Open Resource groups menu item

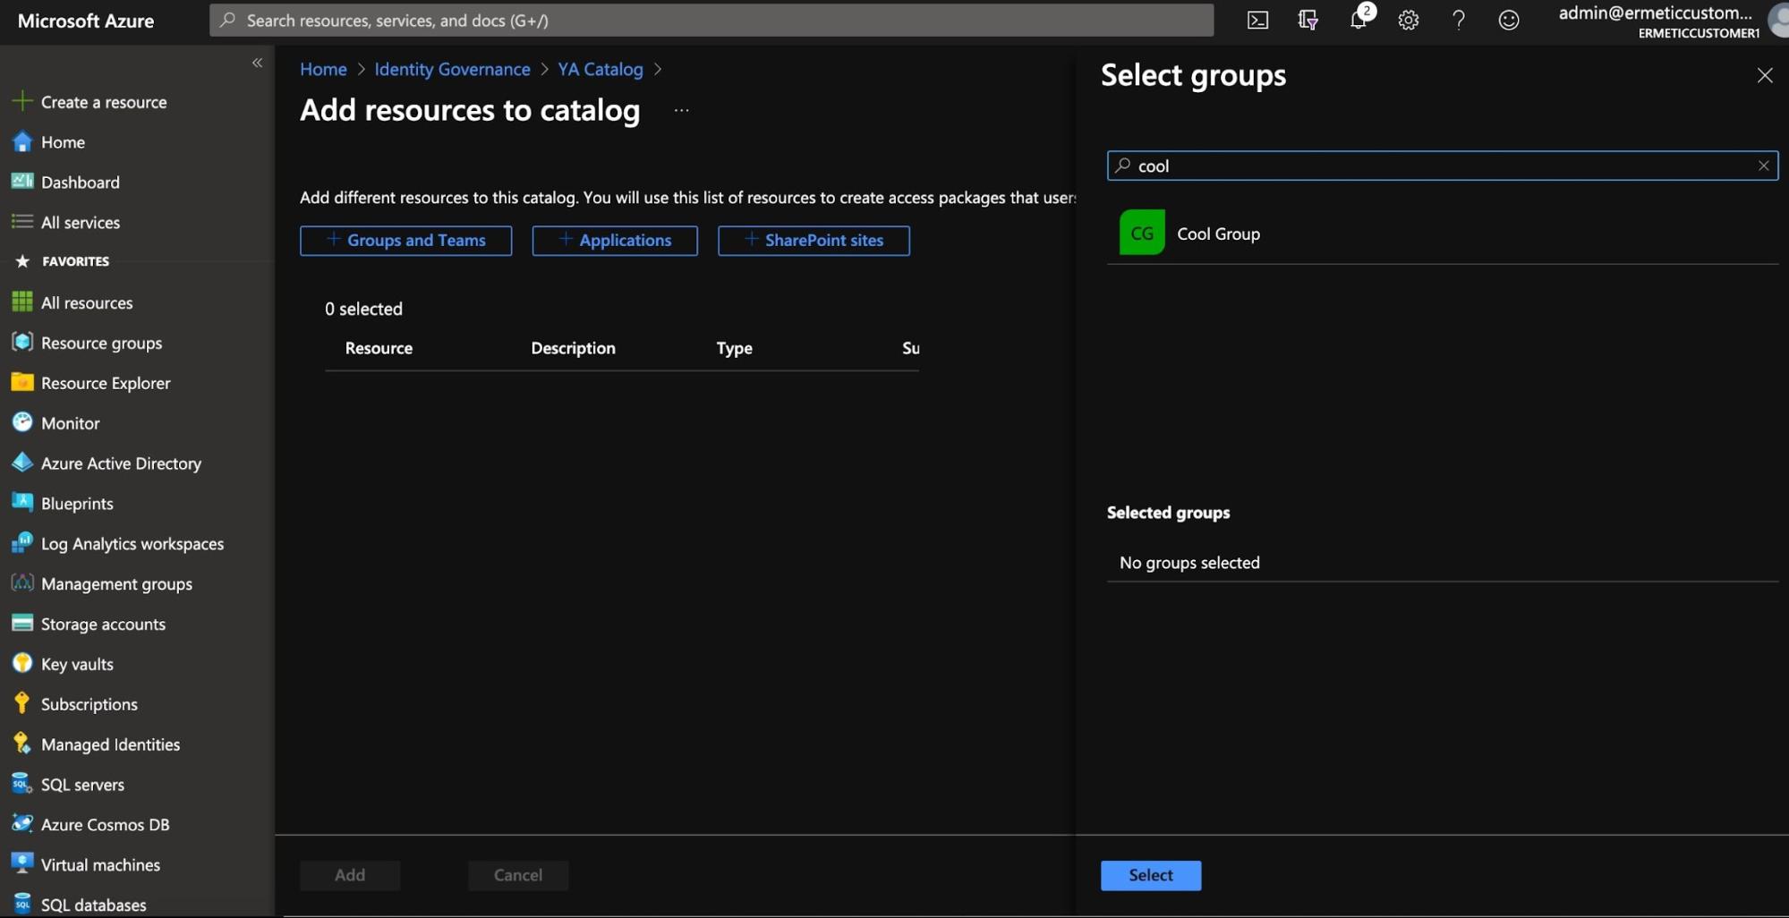coord(101,343)
